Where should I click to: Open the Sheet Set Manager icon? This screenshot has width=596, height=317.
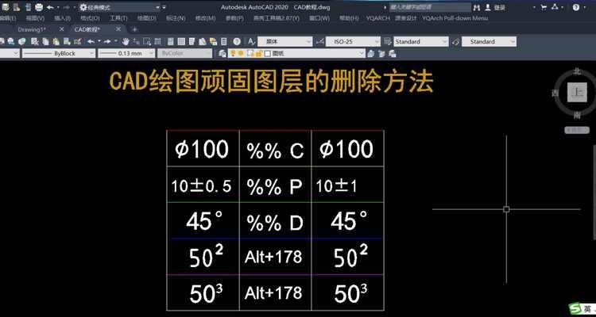[203, 41]
